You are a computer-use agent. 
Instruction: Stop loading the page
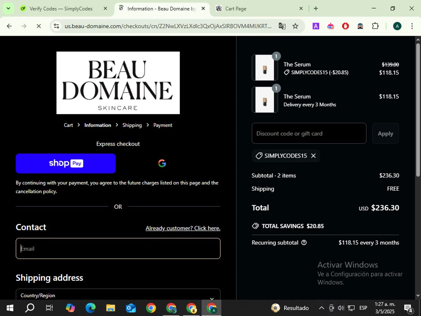point(39,26)
